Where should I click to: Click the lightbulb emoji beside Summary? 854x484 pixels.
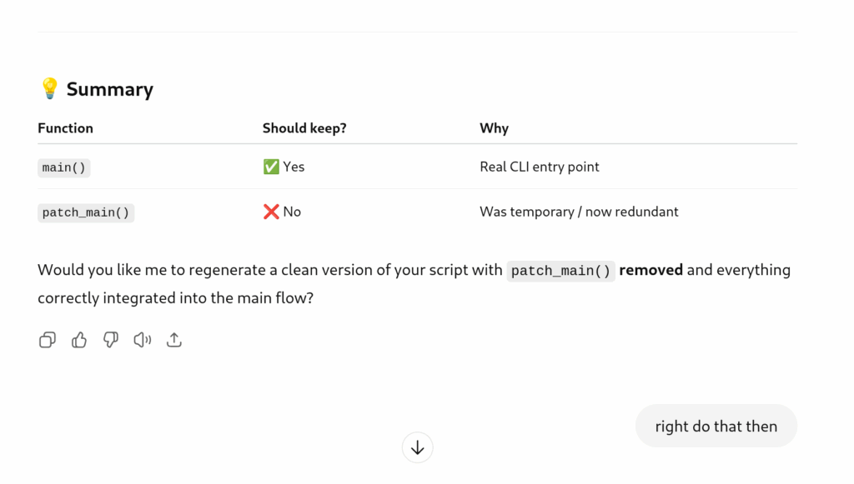tap(49, 88)
